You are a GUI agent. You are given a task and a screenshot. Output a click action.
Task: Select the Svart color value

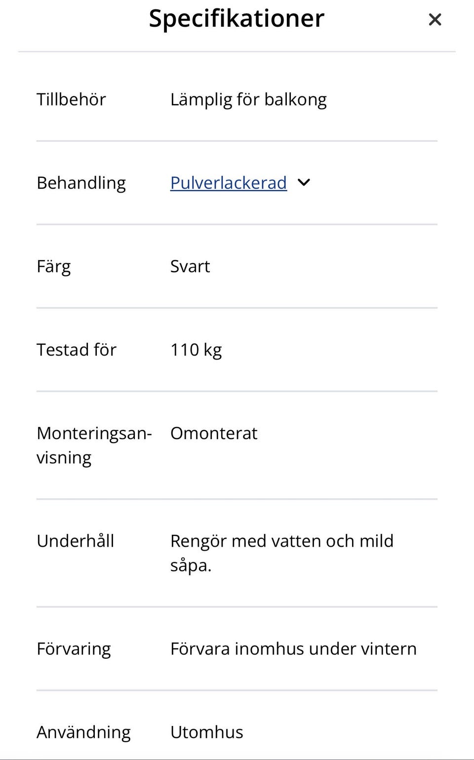pos(190,266)
